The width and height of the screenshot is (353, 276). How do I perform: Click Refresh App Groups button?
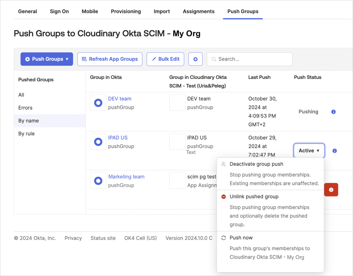click(x=110, y=59)
